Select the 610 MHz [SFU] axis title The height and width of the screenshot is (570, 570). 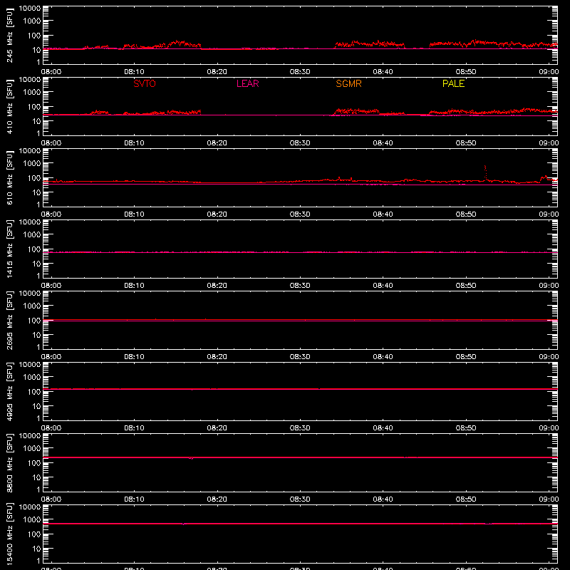coord(9,177)
